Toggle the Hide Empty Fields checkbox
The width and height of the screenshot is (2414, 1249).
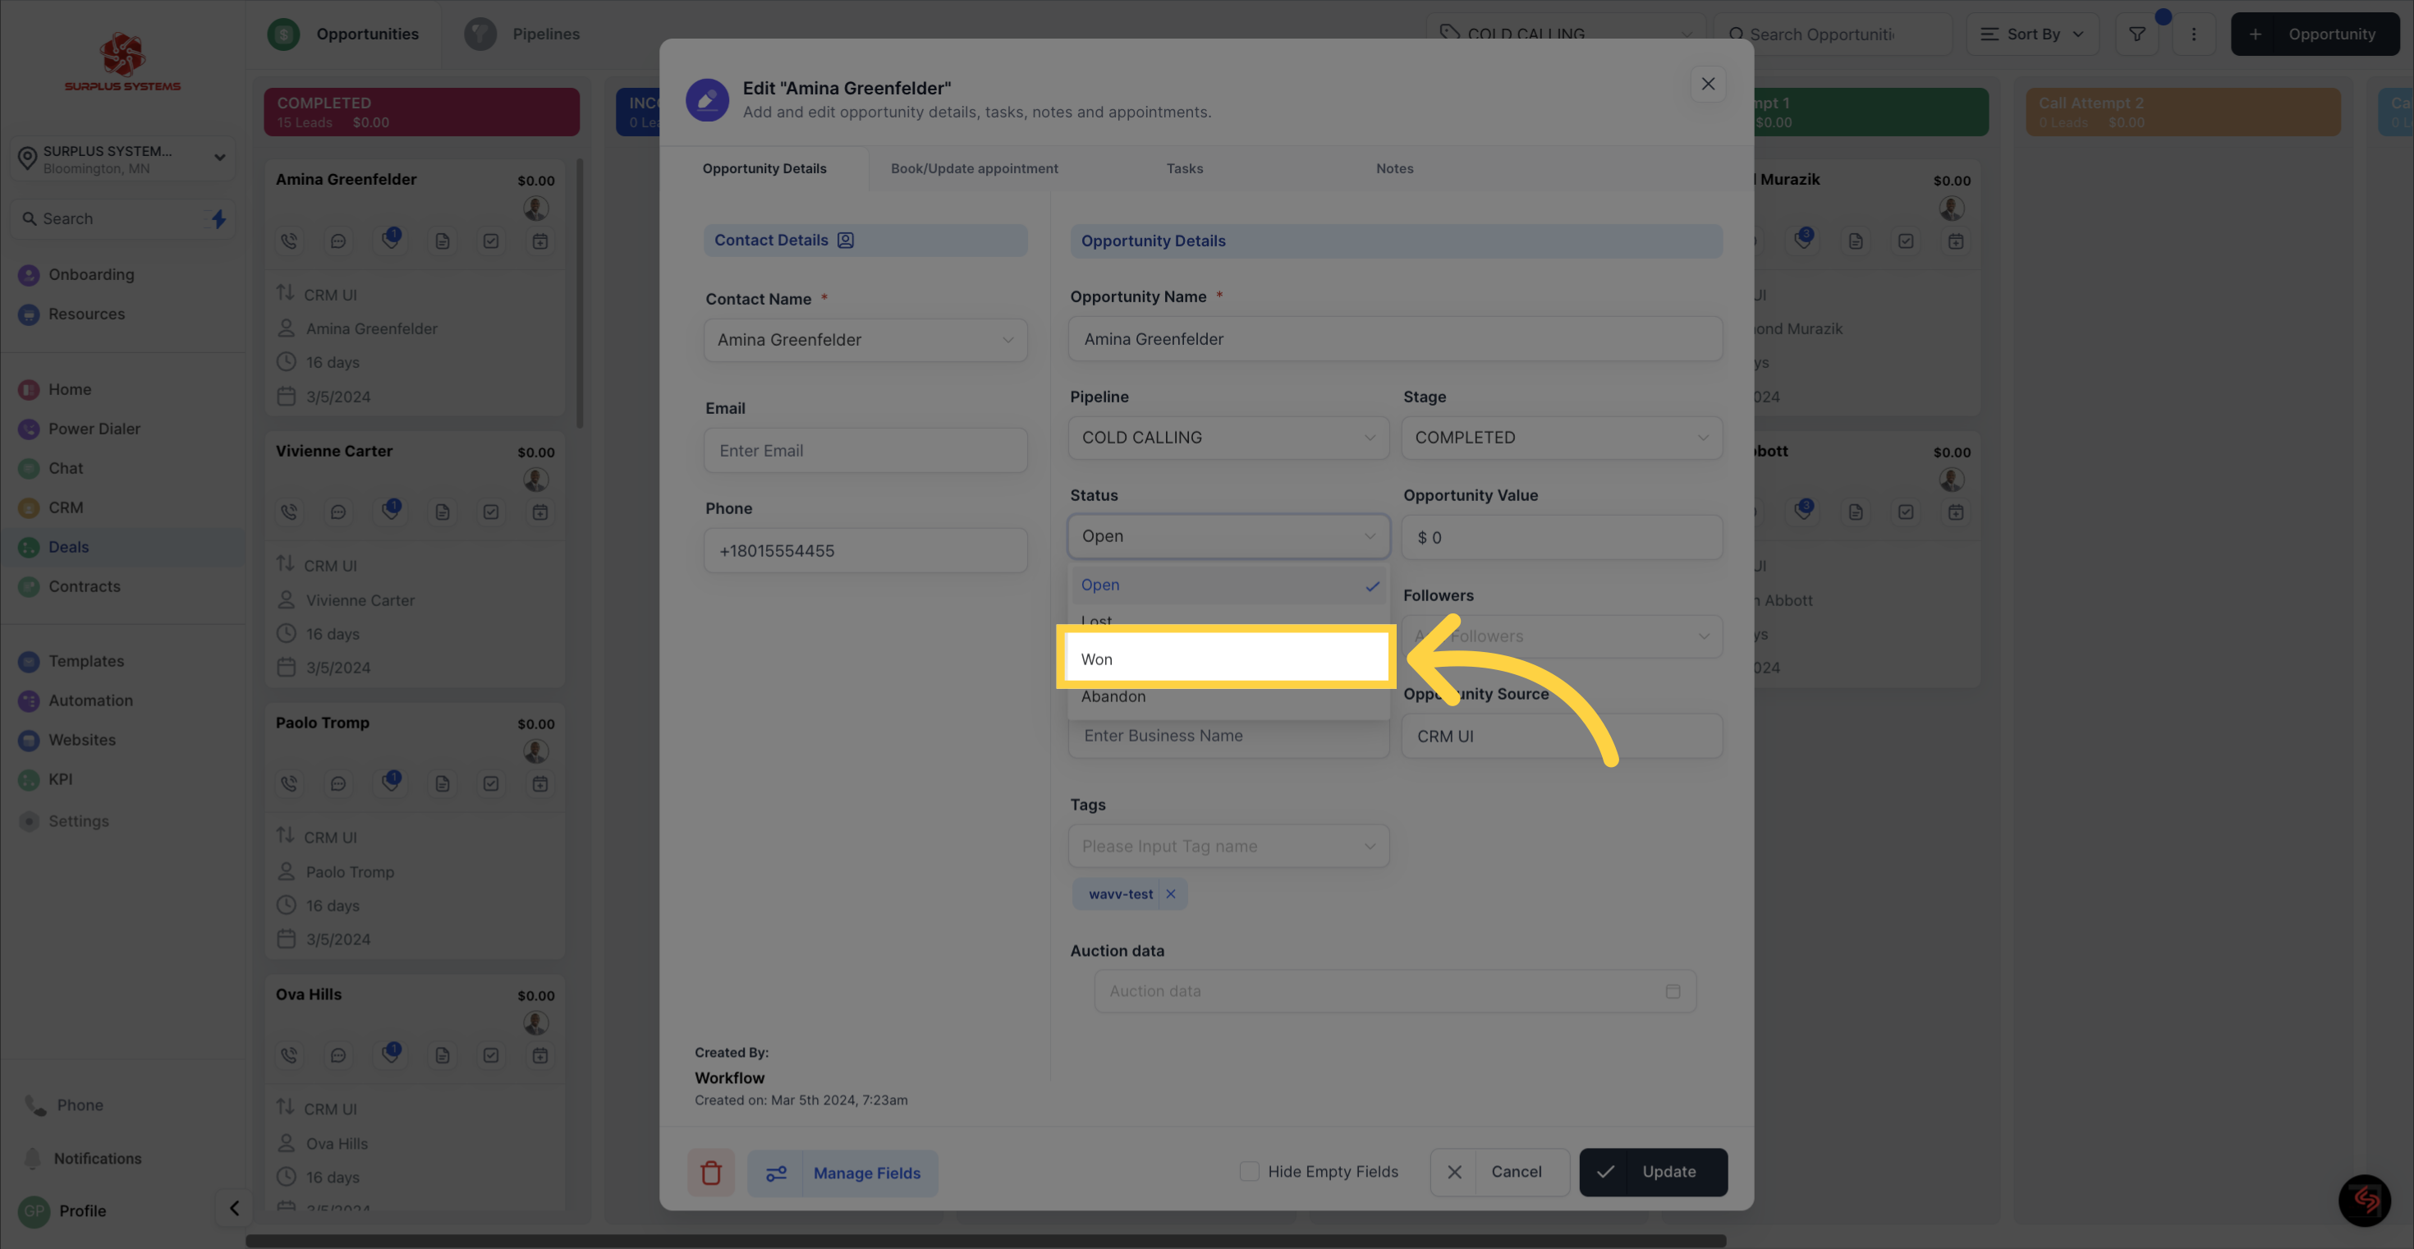pos(1248,1171)
